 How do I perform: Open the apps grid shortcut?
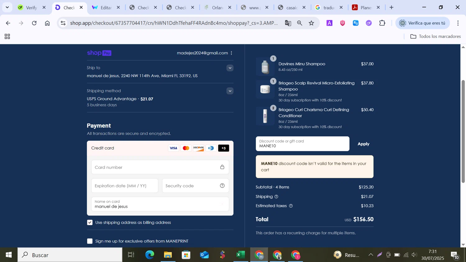click(7, 37)
